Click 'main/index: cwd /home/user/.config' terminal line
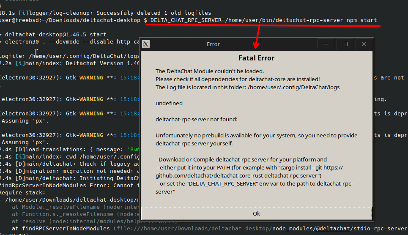Viewport: 408px width, 235px height. coord(70,157)
